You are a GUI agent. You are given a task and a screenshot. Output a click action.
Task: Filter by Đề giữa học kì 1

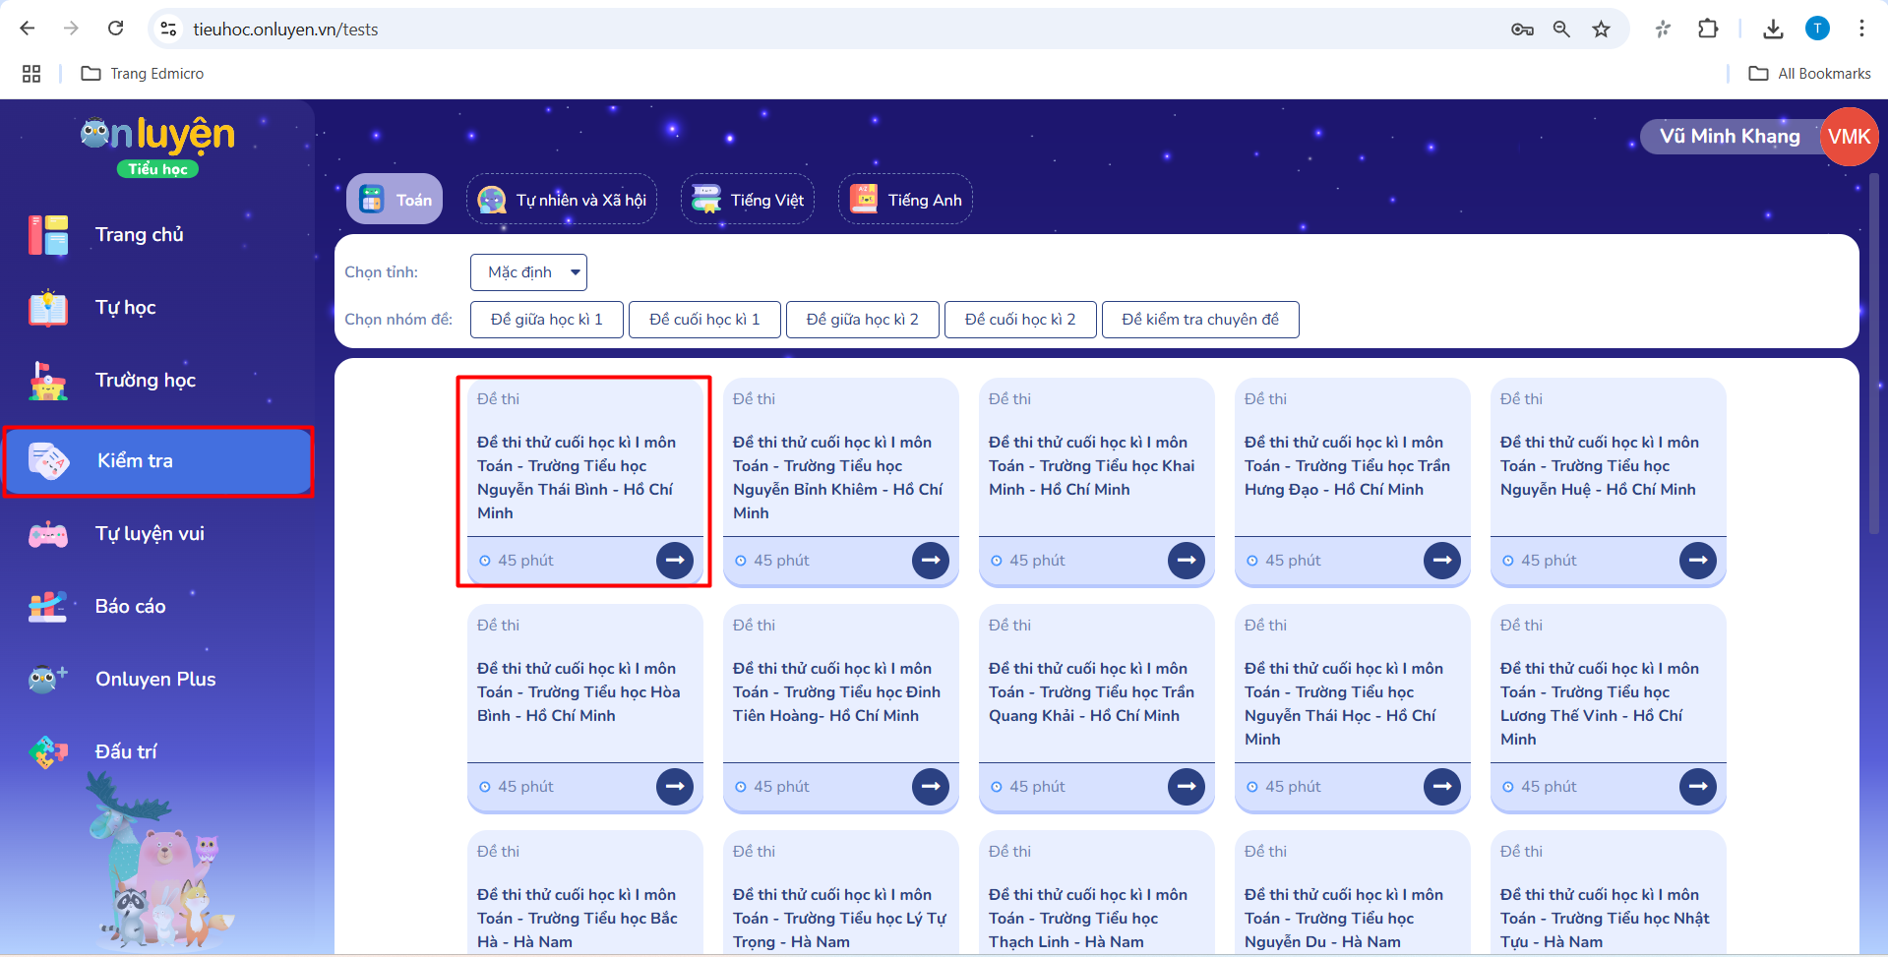(546, 320)
